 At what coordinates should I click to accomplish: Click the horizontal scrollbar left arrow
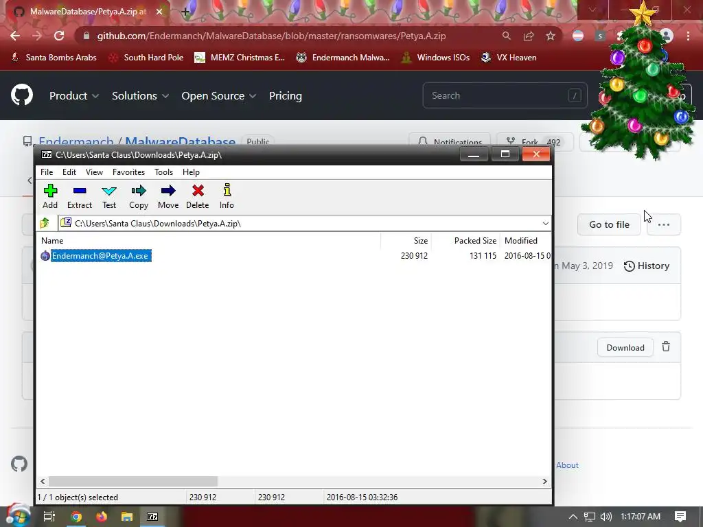(43, 481)
